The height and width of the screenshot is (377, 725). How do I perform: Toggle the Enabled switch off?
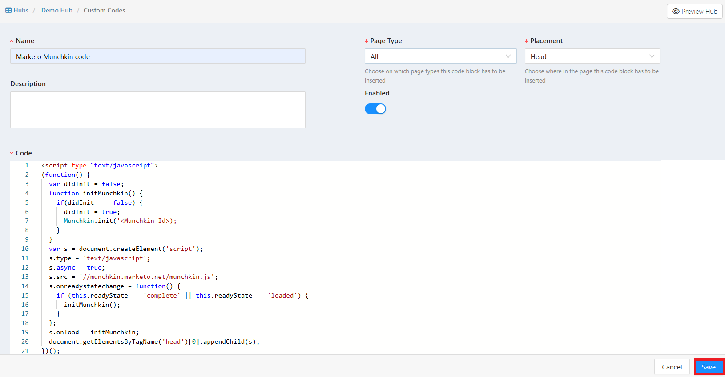click(x=375, y=109)
